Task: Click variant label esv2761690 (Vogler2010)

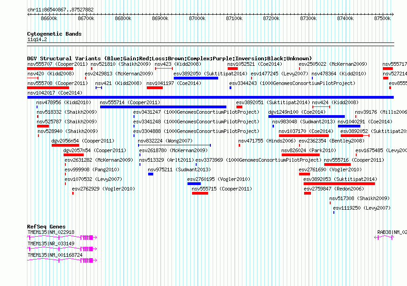Action: click(x=330, y=169)
